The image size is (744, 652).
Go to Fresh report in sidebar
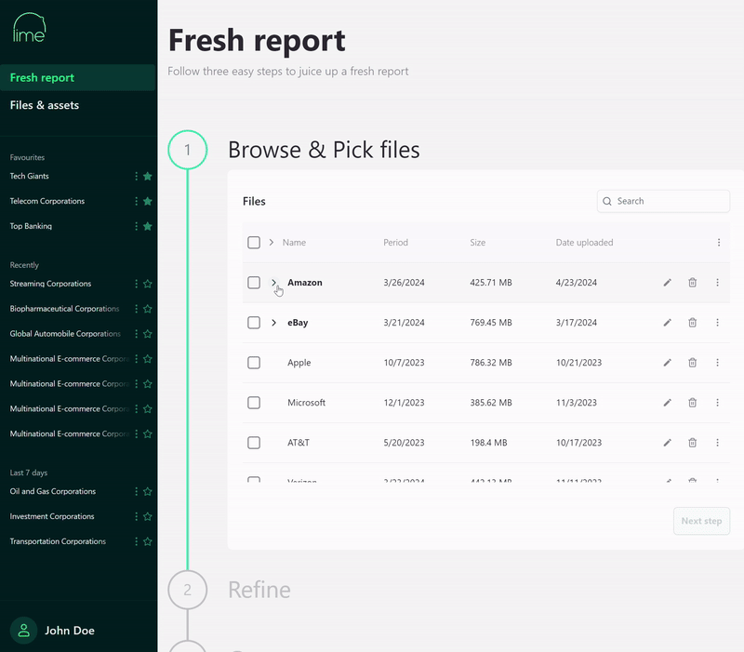[x=43, y=78]
